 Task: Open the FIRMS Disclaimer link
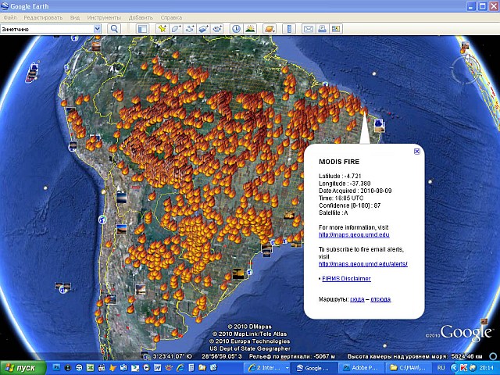tap(346, 279)
